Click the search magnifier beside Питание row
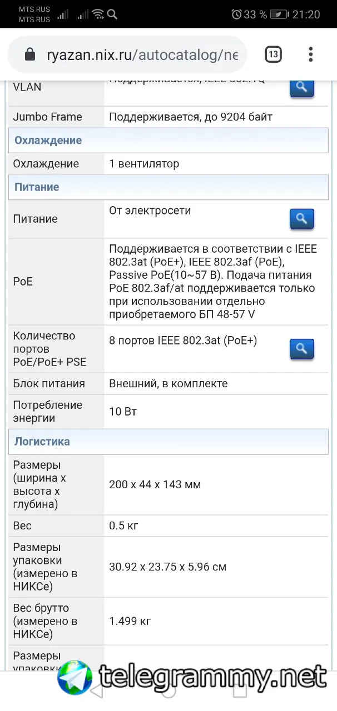 [x=302, y=219]
